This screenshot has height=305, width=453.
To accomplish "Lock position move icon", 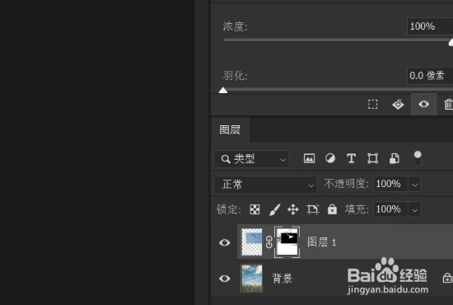I will (x=293, y=209).
